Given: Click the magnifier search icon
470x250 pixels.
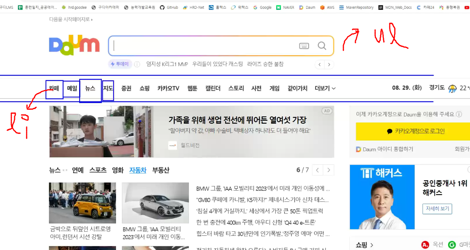Looking at the screenshot, I should (x=322, y=46).
